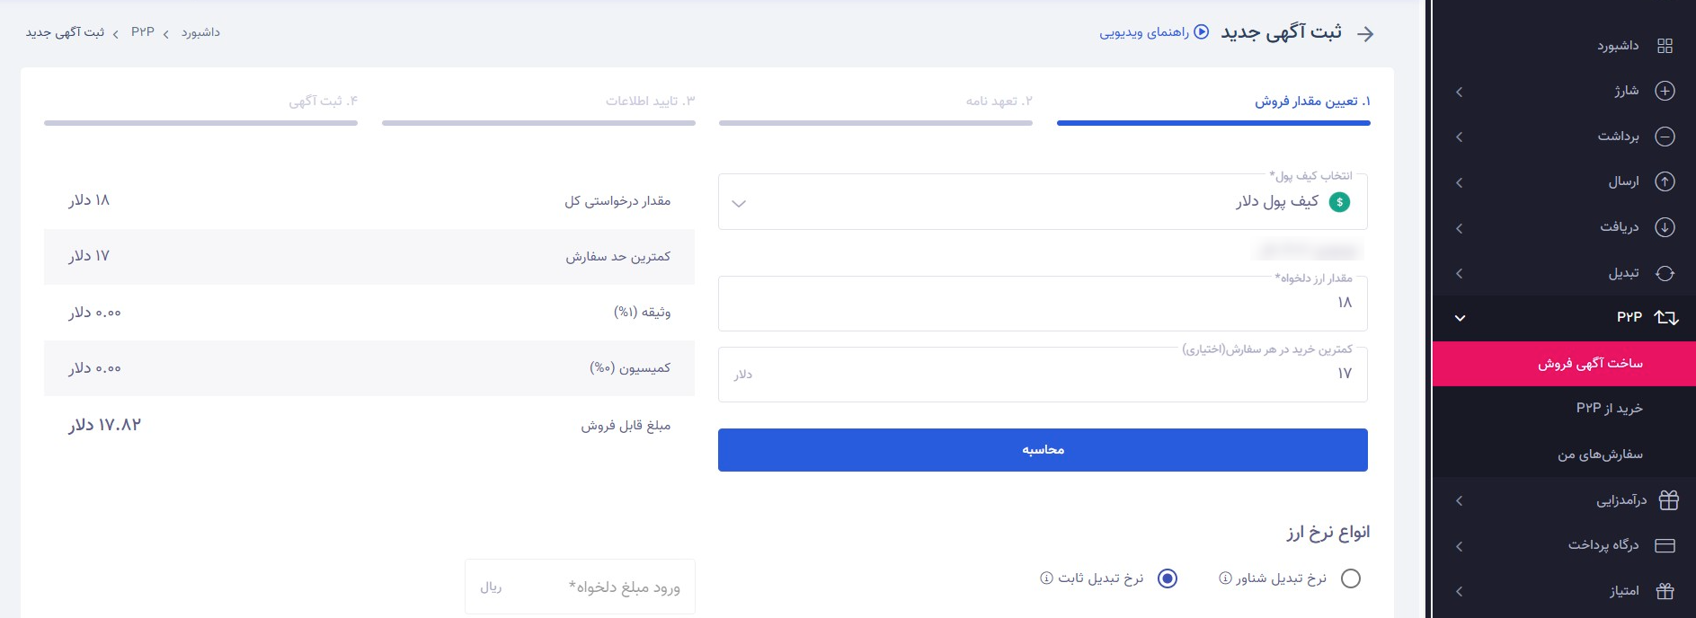Select floating exchange rate (نرخ تبدیل شناور) radio
This screenshot has width=1696, height=618.
click(1350, 578)
